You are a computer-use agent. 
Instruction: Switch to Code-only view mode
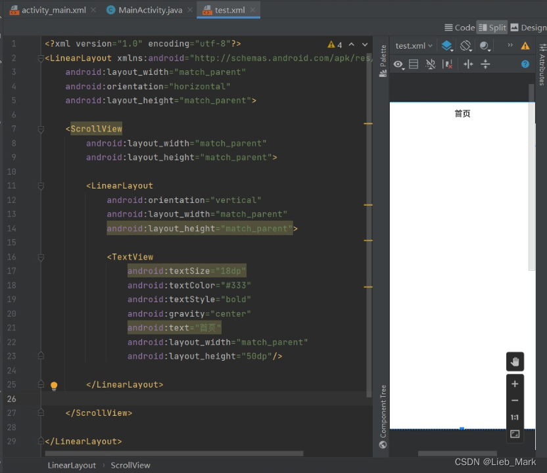[x=460, y=28]
